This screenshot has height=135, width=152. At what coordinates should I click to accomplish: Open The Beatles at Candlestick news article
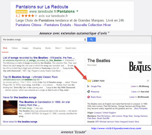[44, 104]
